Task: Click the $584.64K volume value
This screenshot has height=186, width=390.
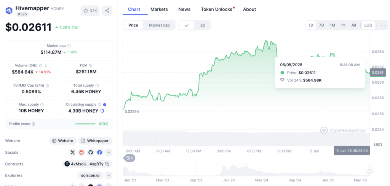Action: point(22,72)
